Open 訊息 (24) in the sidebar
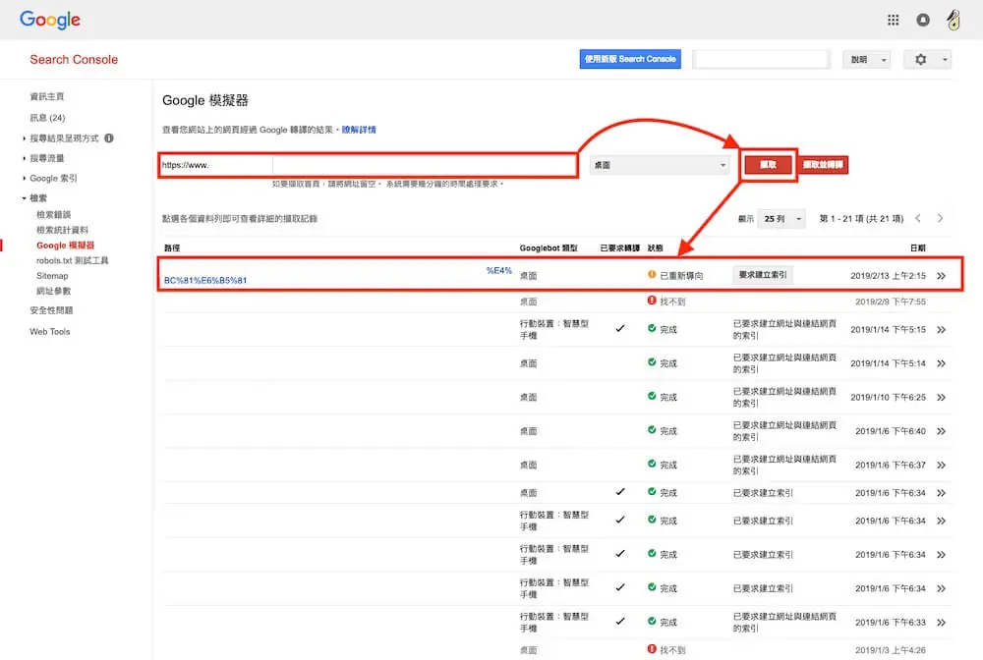The image size is (983, 660). [47, 118]
